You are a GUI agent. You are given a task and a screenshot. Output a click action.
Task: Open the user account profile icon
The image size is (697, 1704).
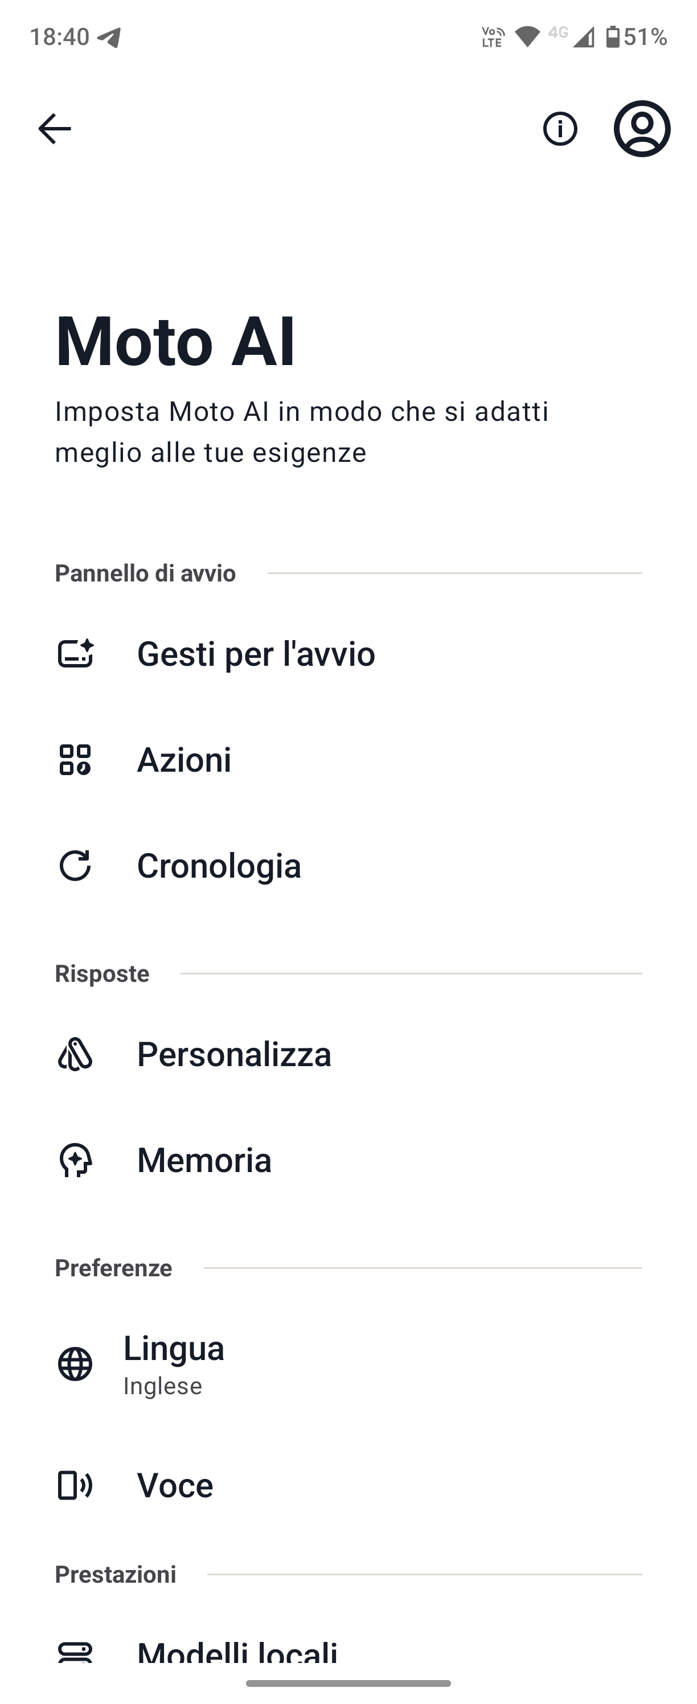click(642, 128)
